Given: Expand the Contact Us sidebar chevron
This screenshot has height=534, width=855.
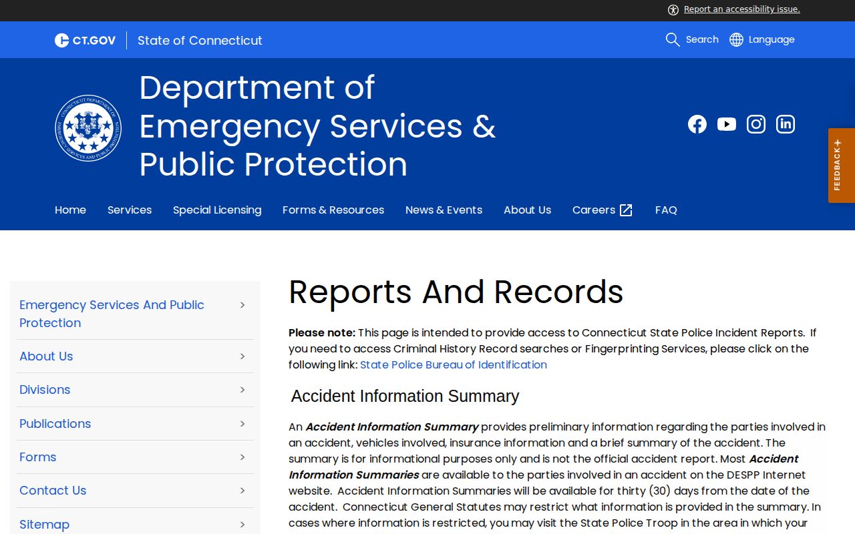Looking at the screenshot, I should (x=242, y=491).
